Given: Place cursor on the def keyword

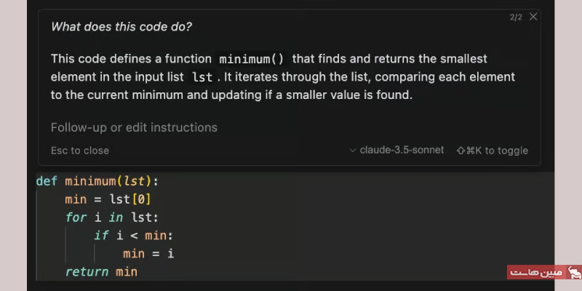Looking at the screenshot, I should 47,181.
